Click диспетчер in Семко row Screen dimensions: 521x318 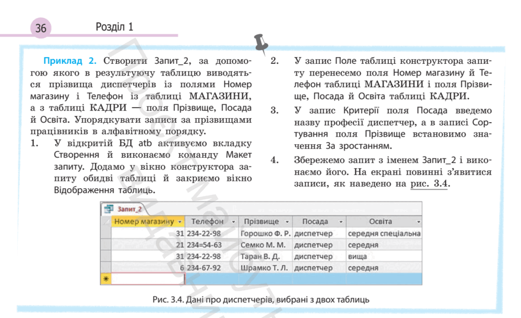tap(319, 245)
